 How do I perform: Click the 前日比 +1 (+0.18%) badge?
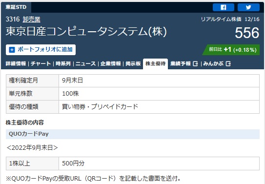(231, 50)
